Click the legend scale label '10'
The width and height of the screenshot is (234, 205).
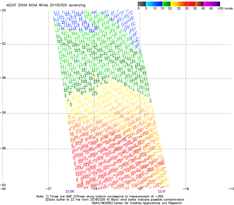coord(155,9)
